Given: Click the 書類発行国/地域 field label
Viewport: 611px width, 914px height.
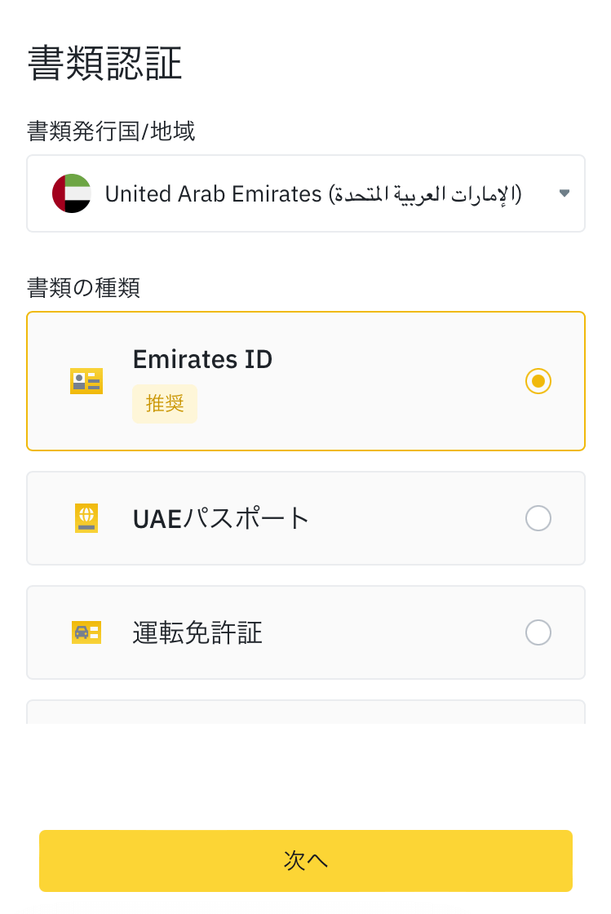Looking at the screenshot, I should click(111, 131).
